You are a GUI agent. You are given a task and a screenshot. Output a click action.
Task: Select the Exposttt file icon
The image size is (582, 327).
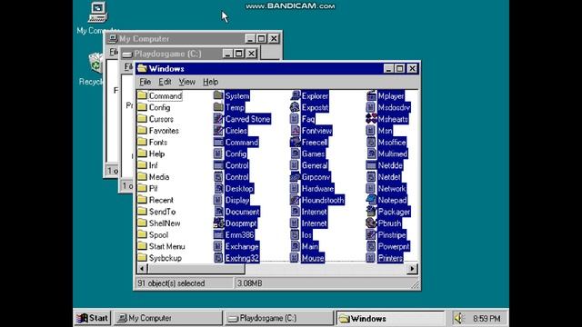click(x=295, y=107)
